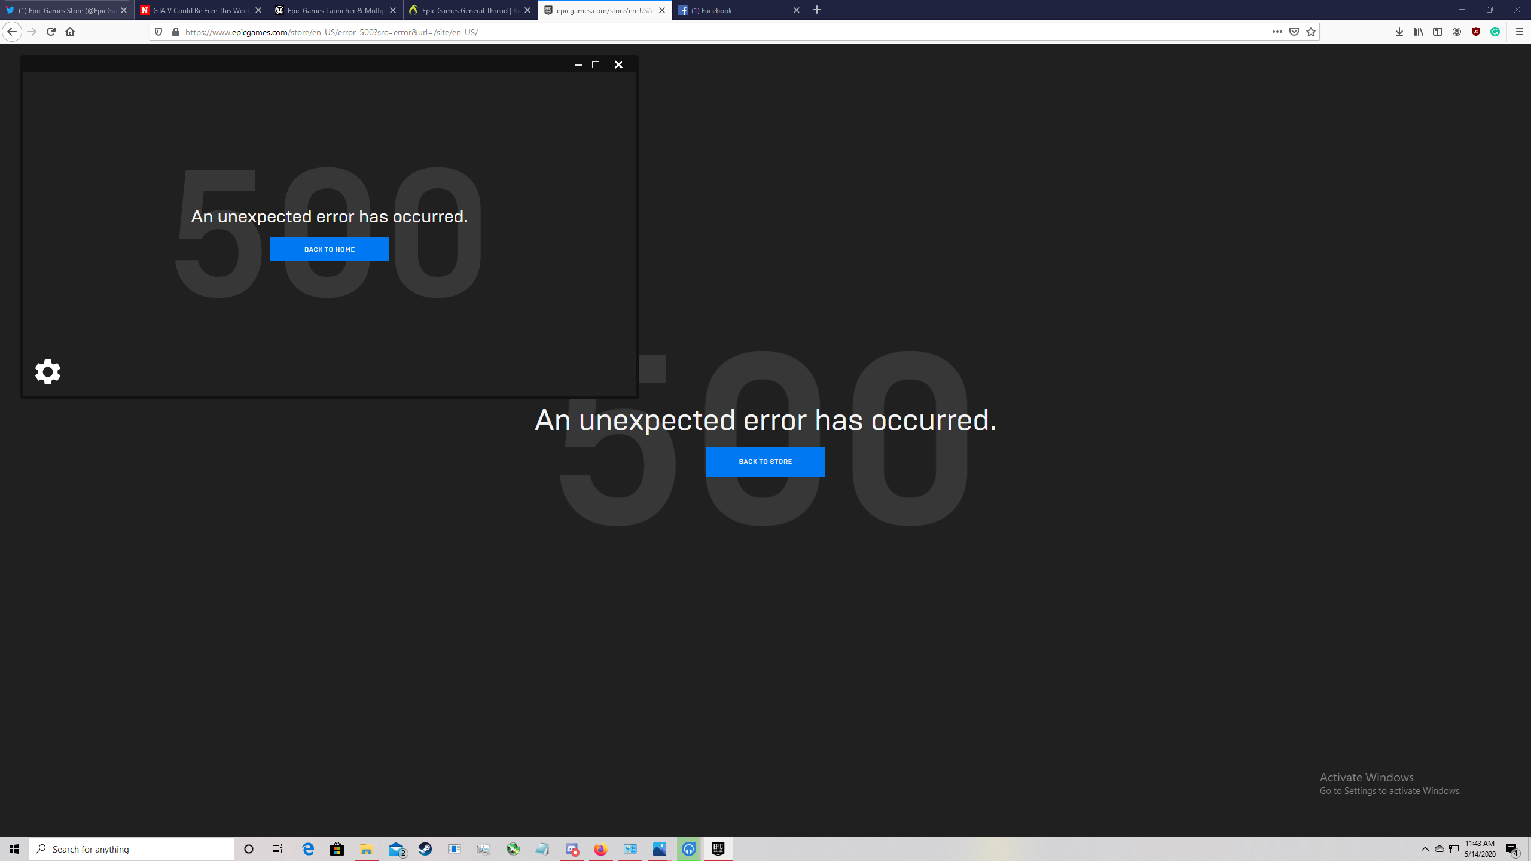Viewport: 1531px width, 861px height.
Task: Switch to Firefox on the taskbar
Action: pyautogui.click(x=601, y=849)
